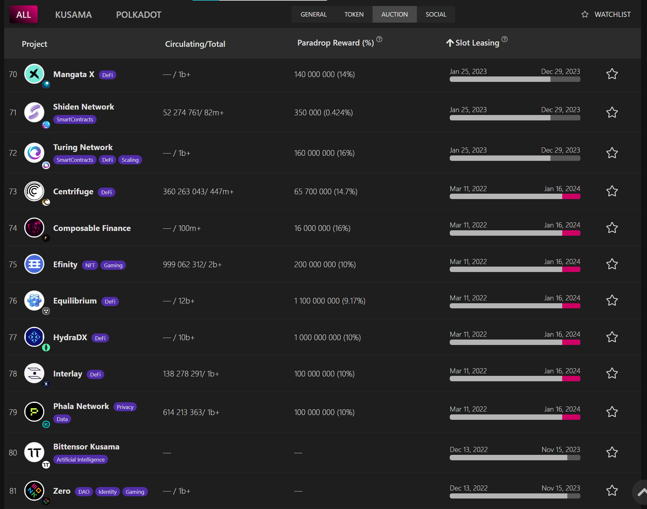Image resolution: width=647 pixels, height=509 pixels.
Task: Click the scroll-to-top chevron button
Action: pos(641,492)
